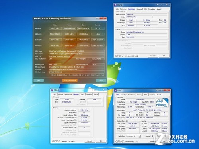Click the 8192 MBytes Size value
Image resolution: width=199 pixels, height=149 pixels.
click(x=67, y=102)
